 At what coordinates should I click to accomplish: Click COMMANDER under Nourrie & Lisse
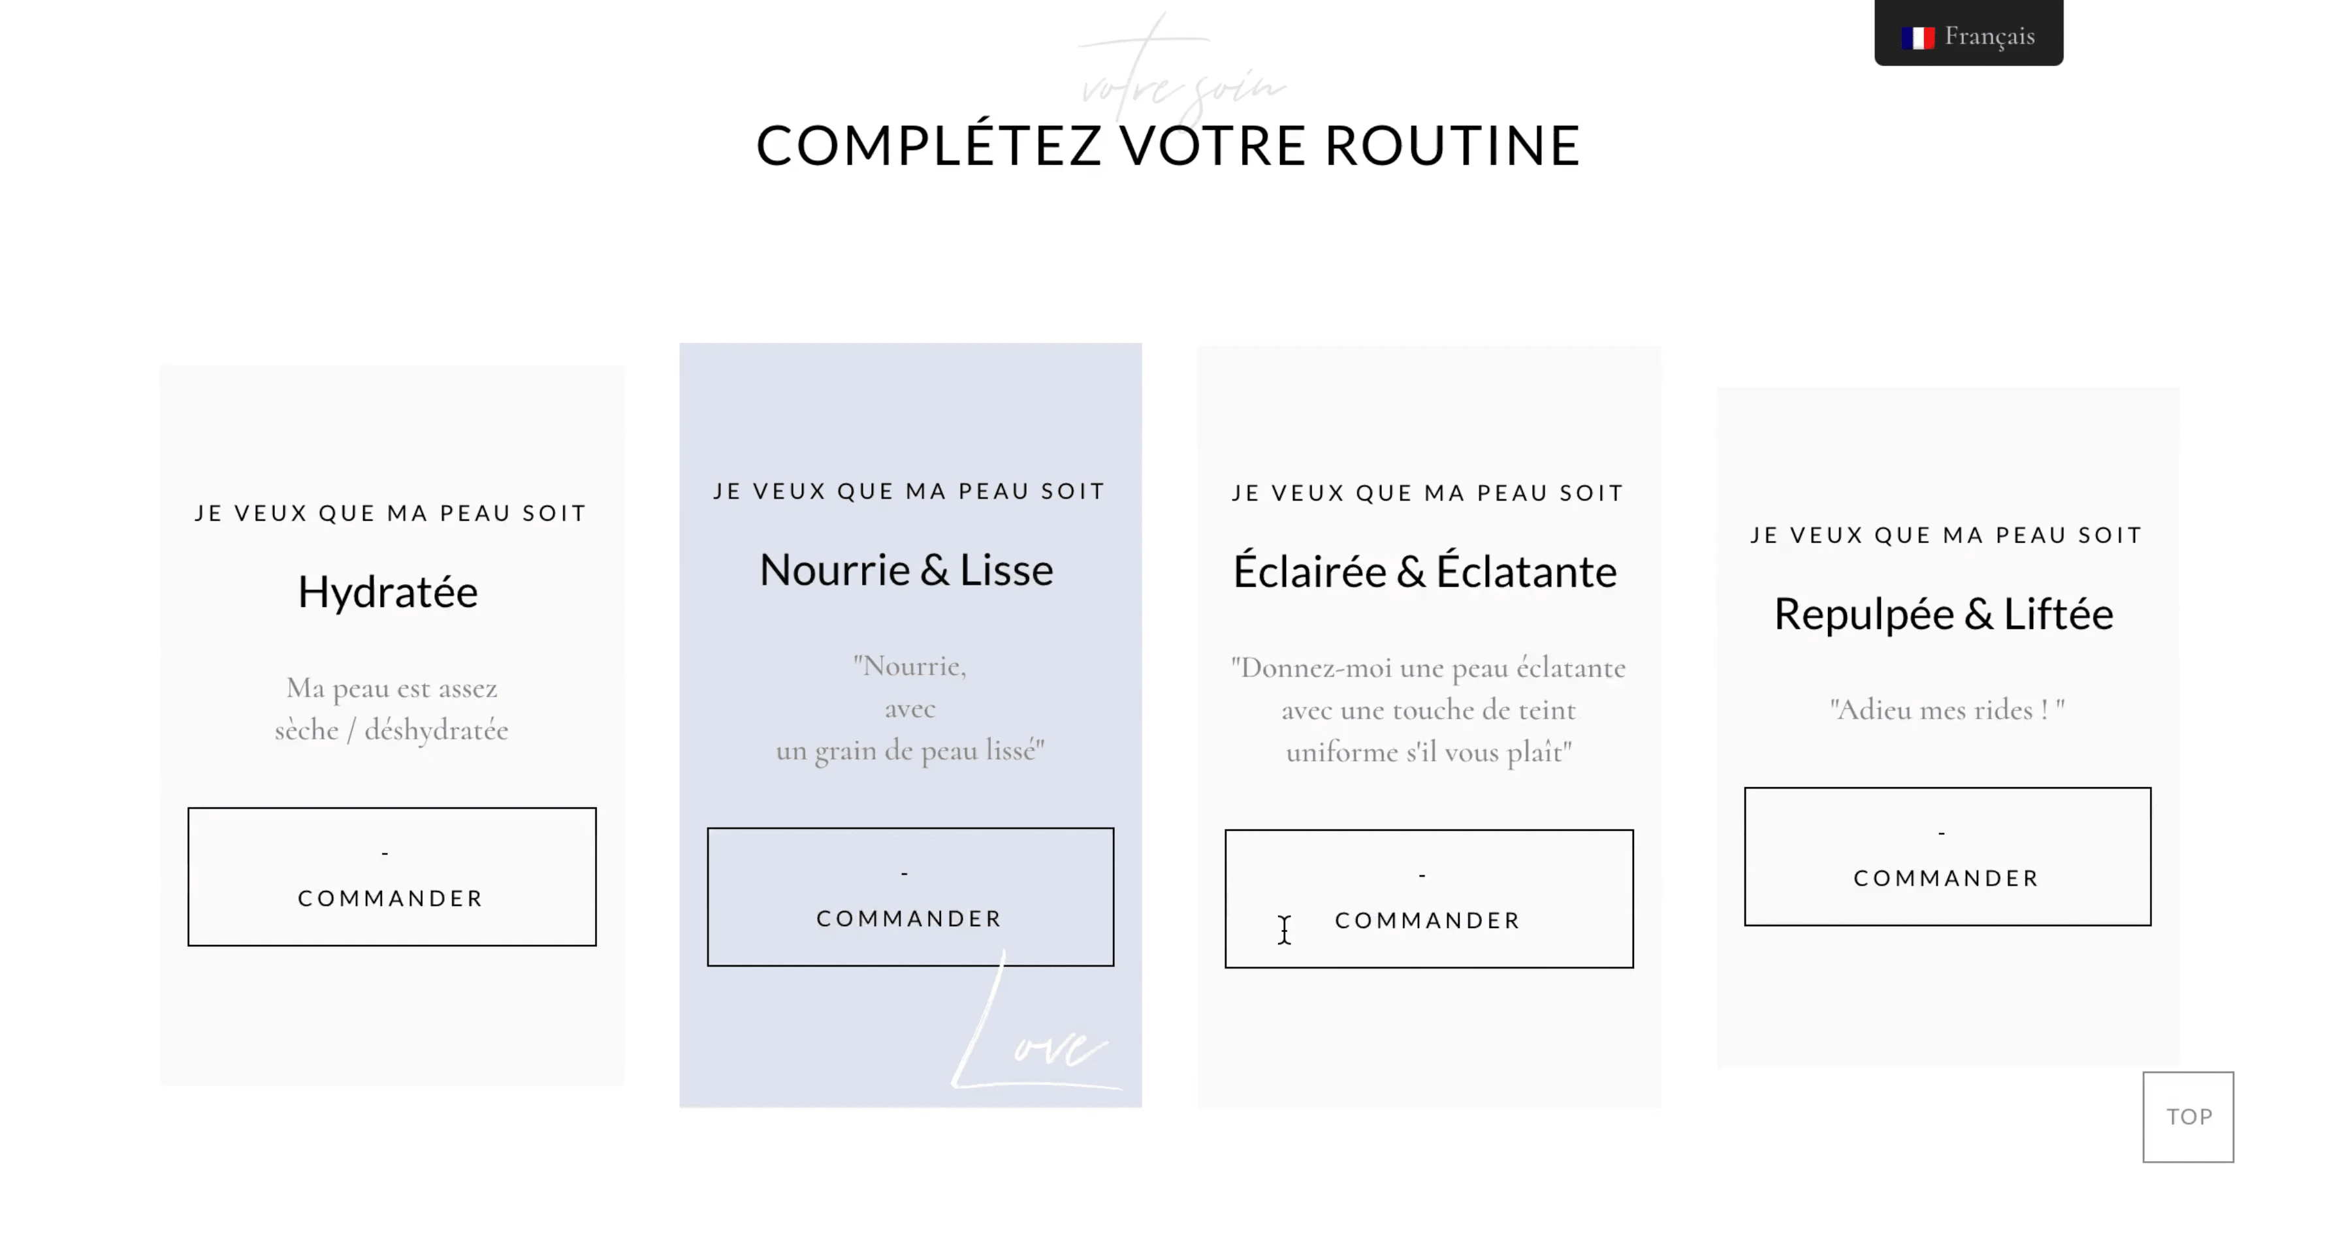click(x=910, y=897)
